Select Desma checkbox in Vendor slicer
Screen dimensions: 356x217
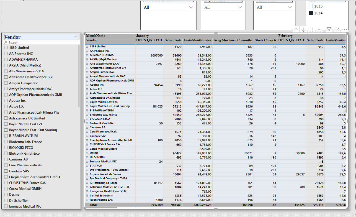pyautogui.click(x=6, y=195)
